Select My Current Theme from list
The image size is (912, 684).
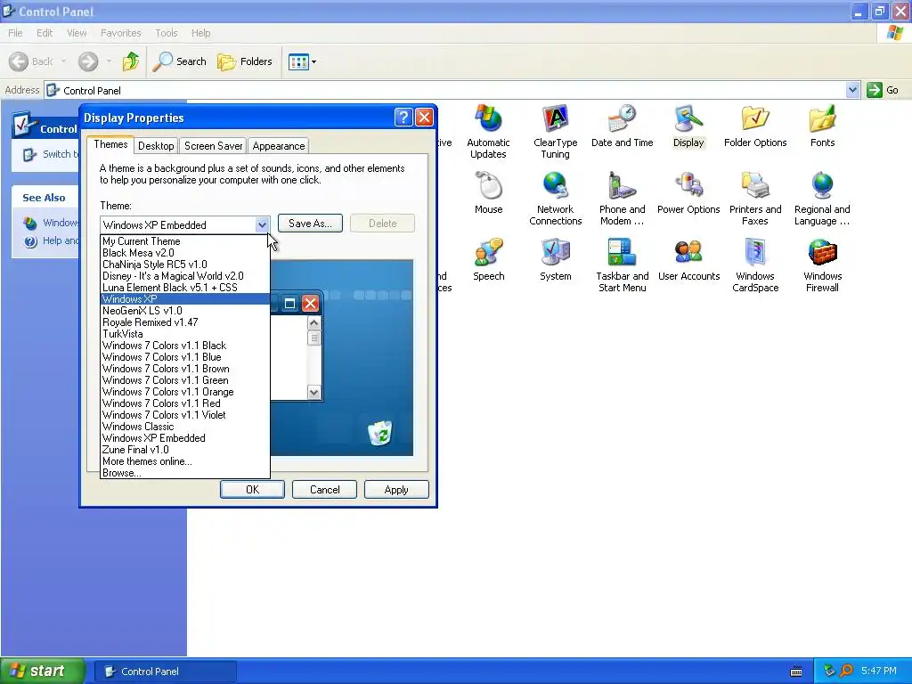point(185,240)
